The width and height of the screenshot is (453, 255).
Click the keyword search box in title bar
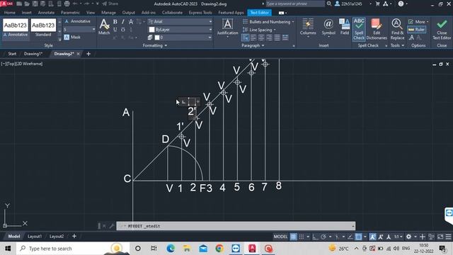click(294, 4)
